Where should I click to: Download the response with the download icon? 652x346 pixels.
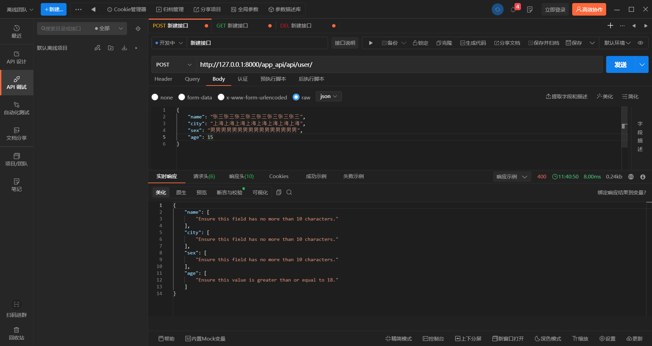(642, 176)
